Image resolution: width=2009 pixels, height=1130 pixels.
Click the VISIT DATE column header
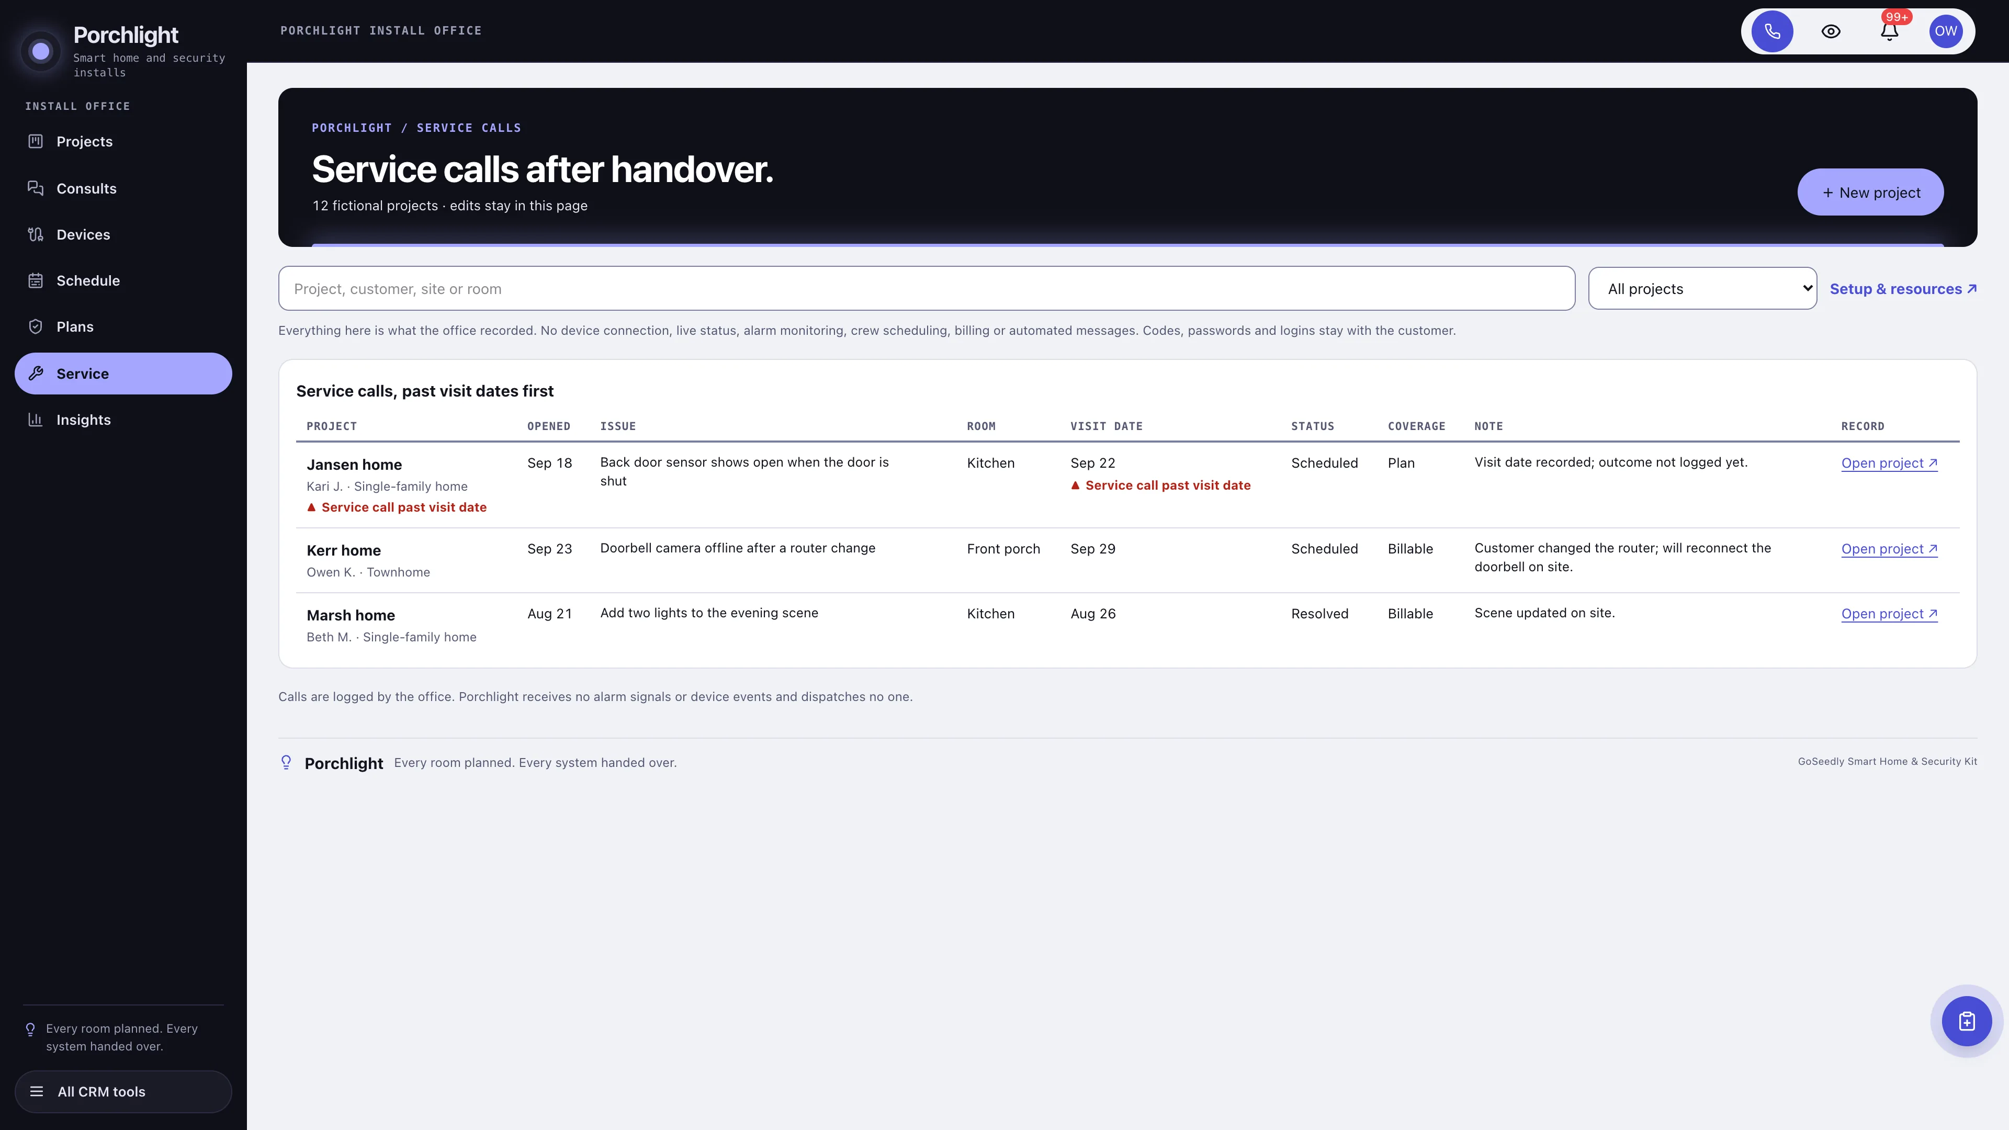click(x=1106, y=426)
